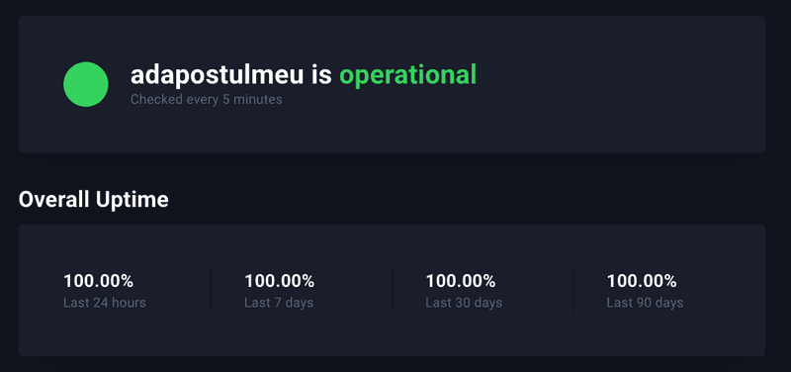The width and height of the screenshot is (791, 372).
Task: Select the Last 30 days label
Action: pyautogui.click(x=464, y=303)
